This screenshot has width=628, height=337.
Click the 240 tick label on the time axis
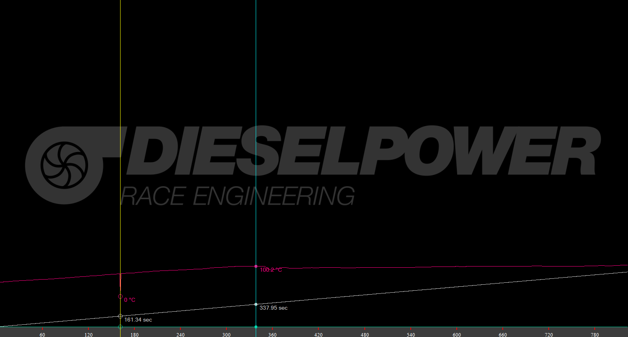pyautogui.click(x=180, y=335)
